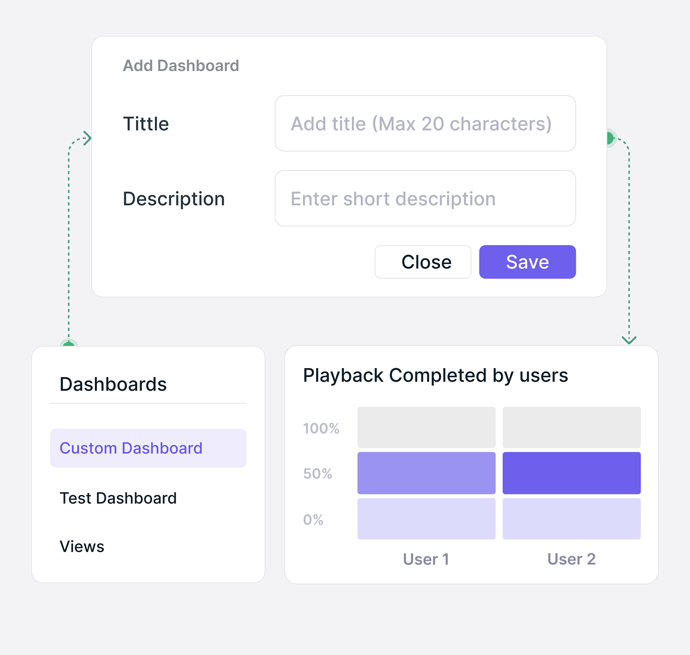Select User 2's light 0% block
The image size is (690, 655).
571,519
